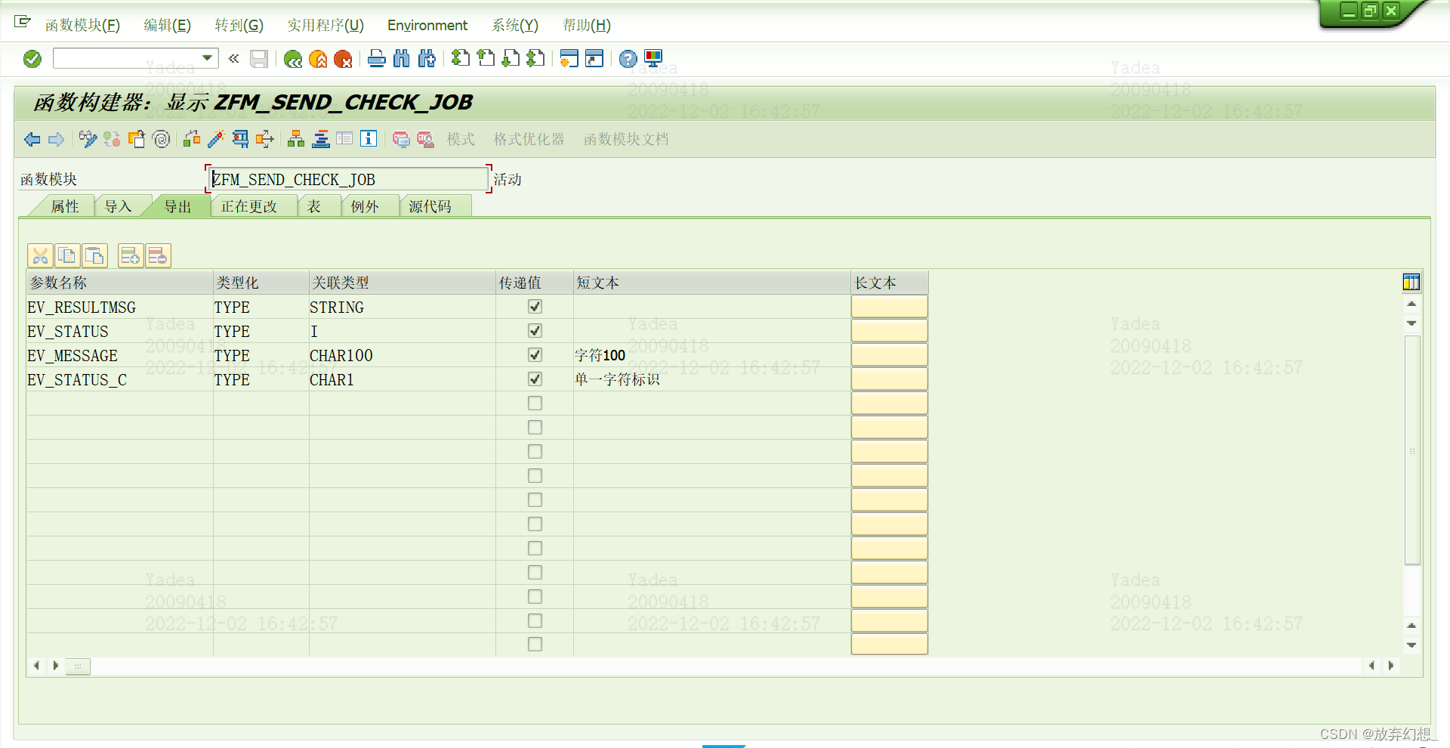1450x748 pixels.
Task: Switch to the 源代码 tab
Action: coord(430,206)
